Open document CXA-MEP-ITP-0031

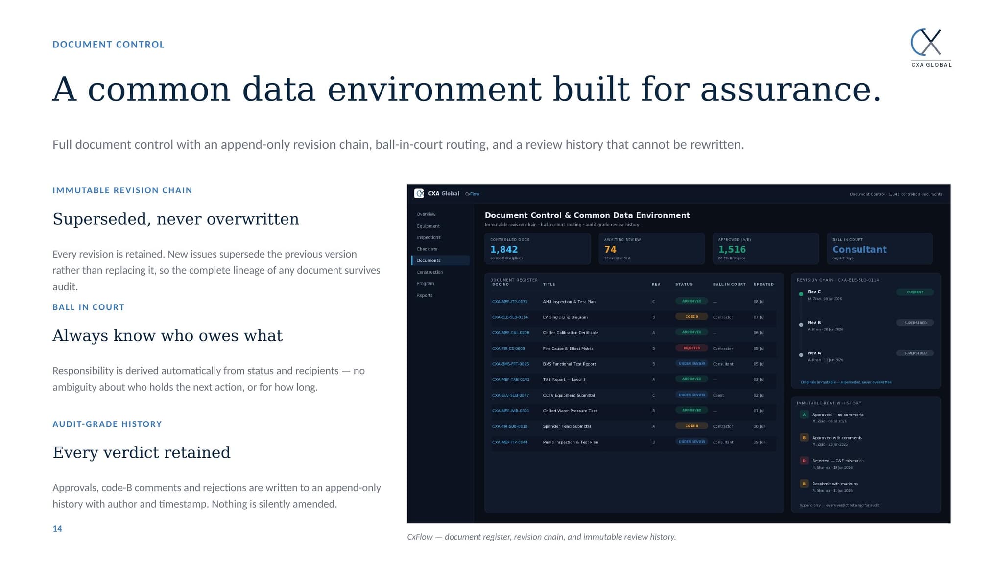509,302
